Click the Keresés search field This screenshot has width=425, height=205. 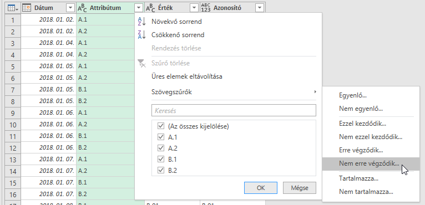[x=234, y=110]
